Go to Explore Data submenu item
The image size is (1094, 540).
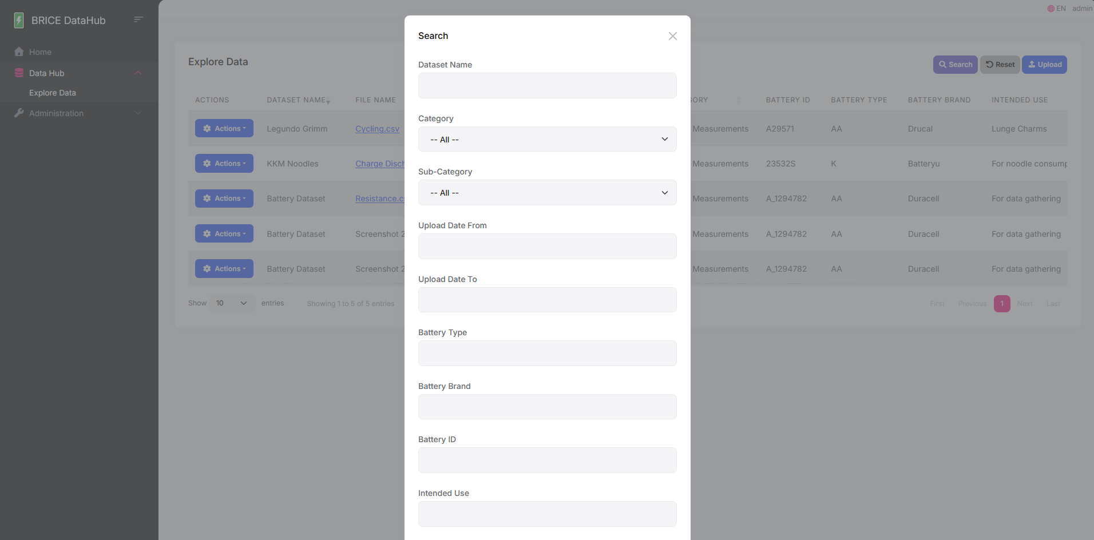coord(52,93)
